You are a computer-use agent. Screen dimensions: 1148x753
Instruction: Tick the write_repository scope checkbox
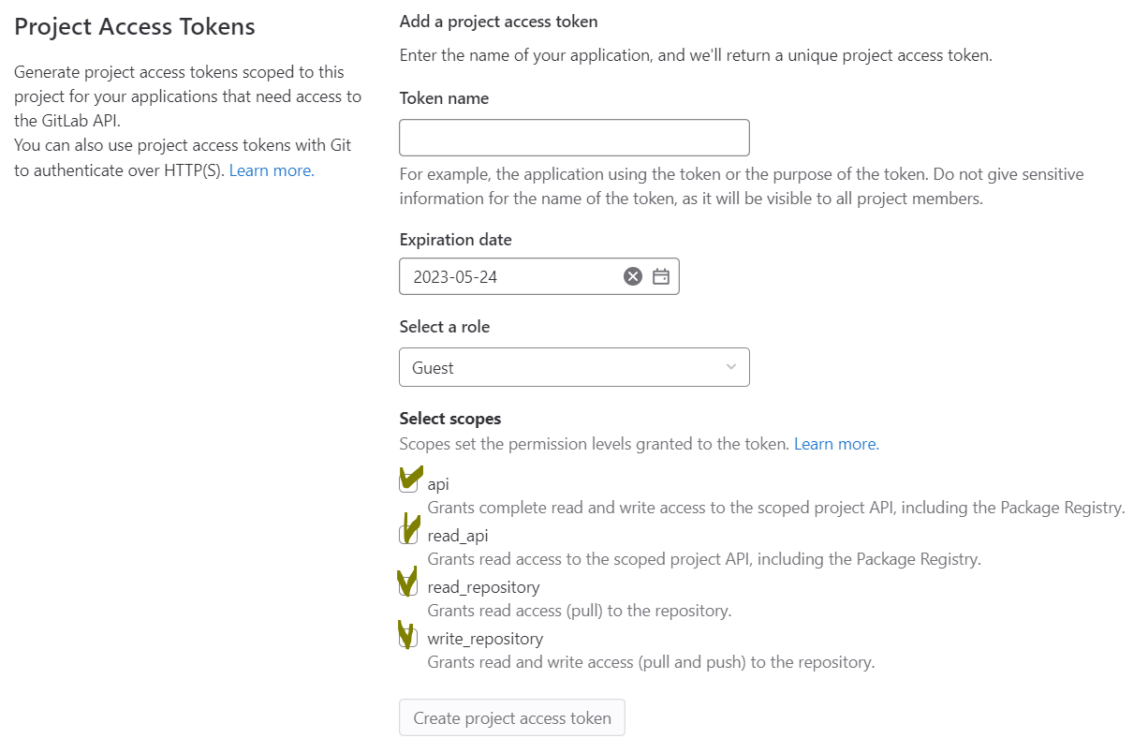[407, 639]
